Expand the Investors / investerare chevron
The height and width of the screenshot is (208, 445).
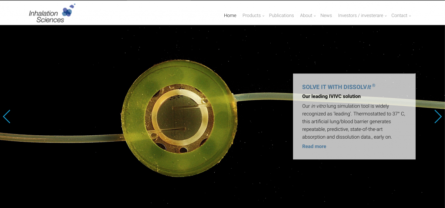click(x=386, y=16)
